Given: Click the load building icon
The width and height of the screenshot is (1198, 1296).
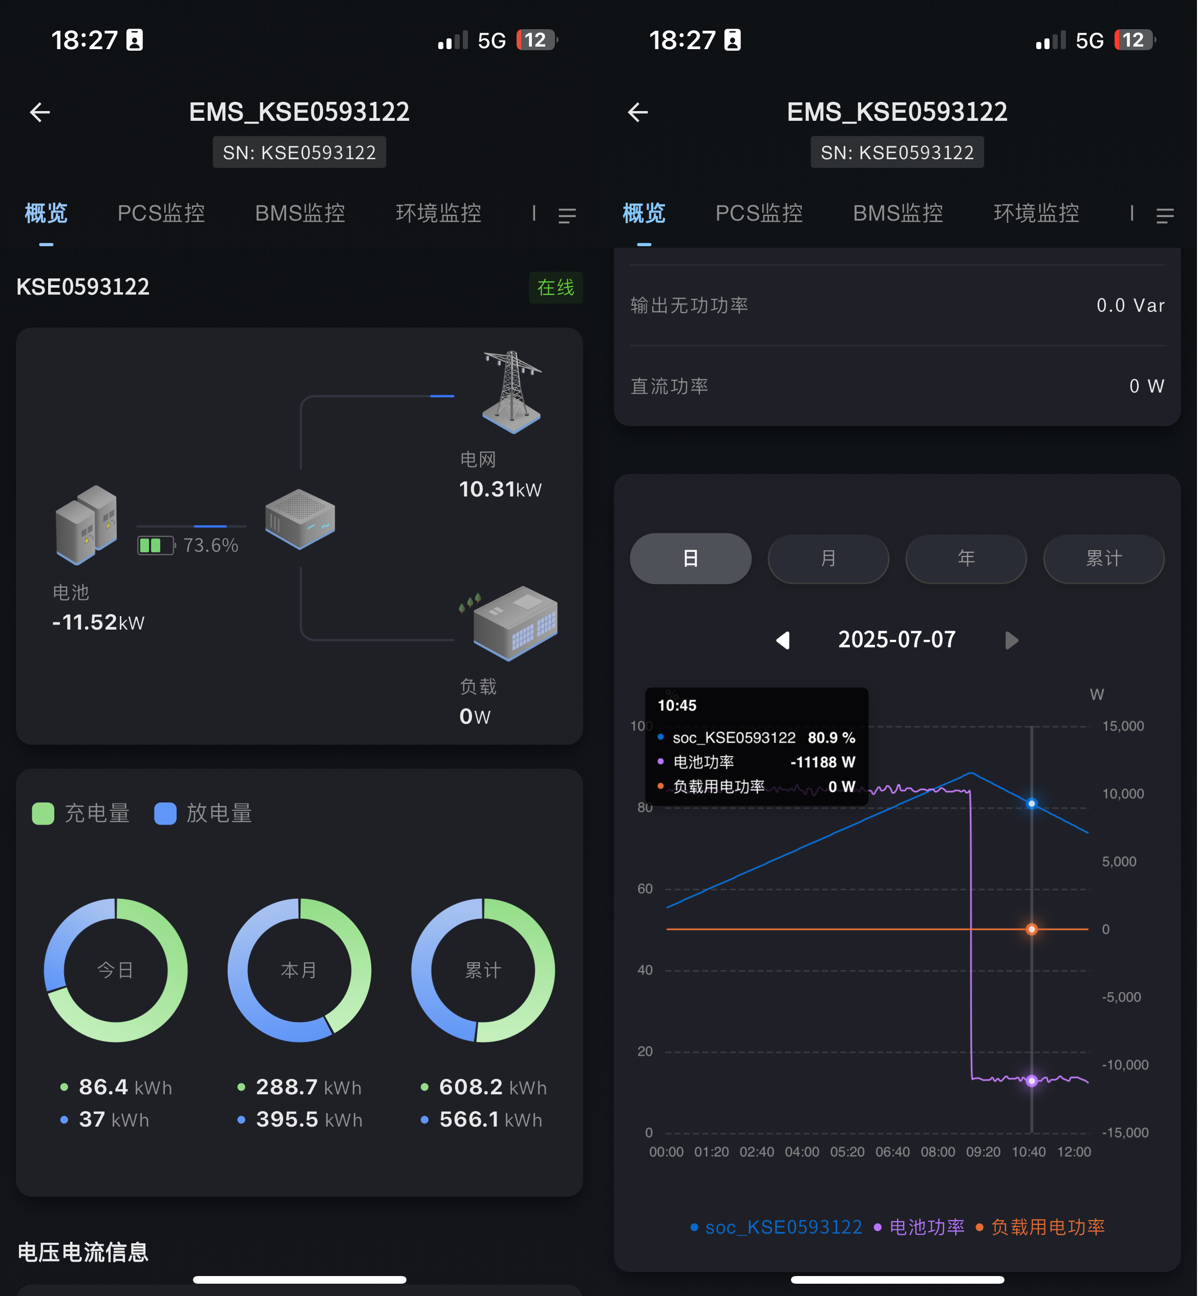Looking at the screenshot, I should click(515, 623).
